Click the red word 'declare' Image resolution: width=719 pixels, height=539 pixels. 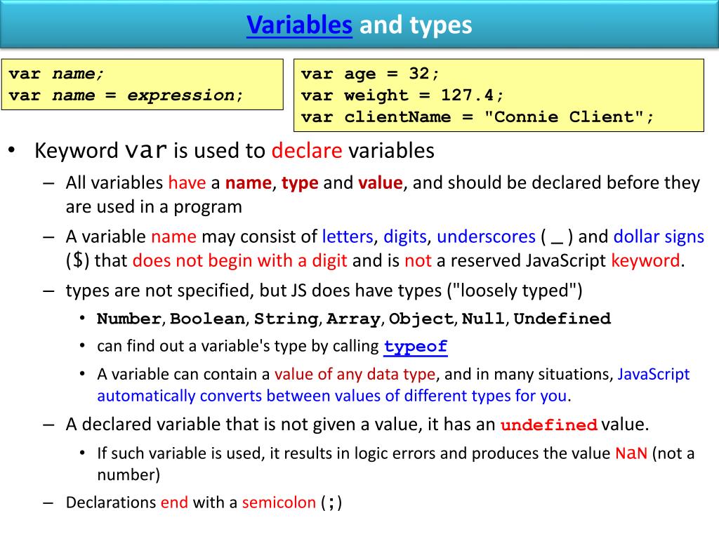(x=307, y=151)
